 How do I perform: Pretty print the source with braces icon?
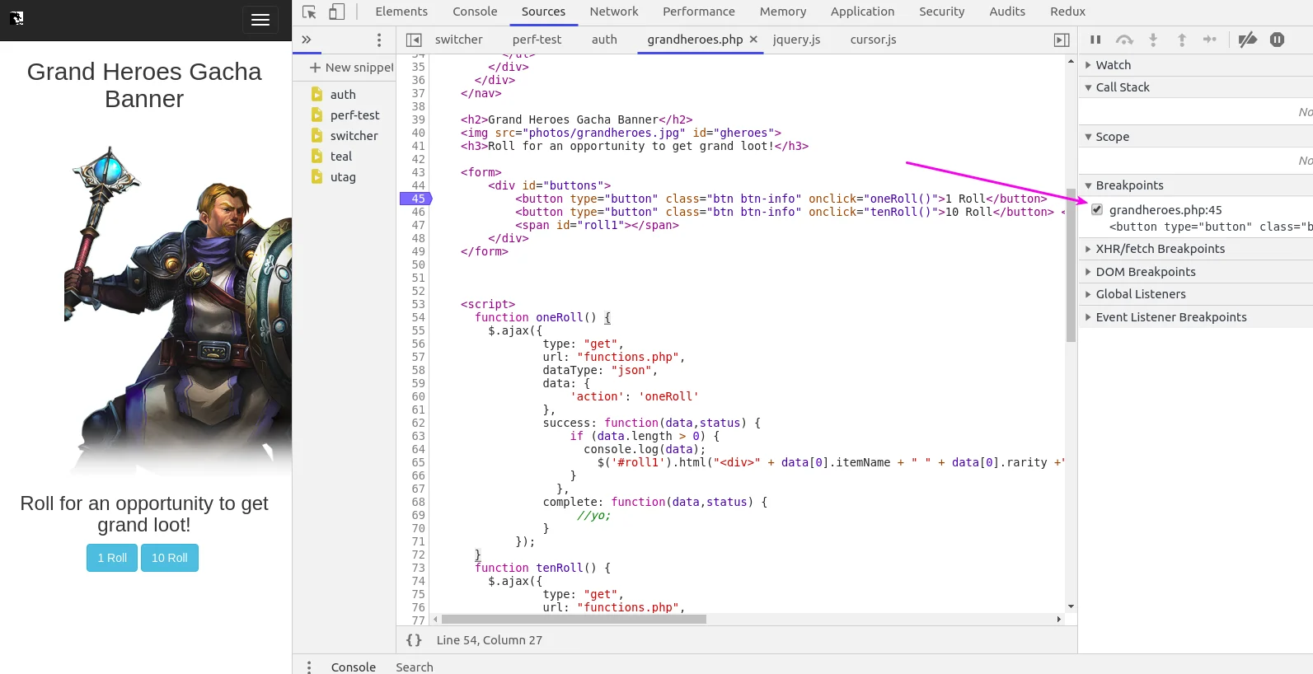coord(414,640)
